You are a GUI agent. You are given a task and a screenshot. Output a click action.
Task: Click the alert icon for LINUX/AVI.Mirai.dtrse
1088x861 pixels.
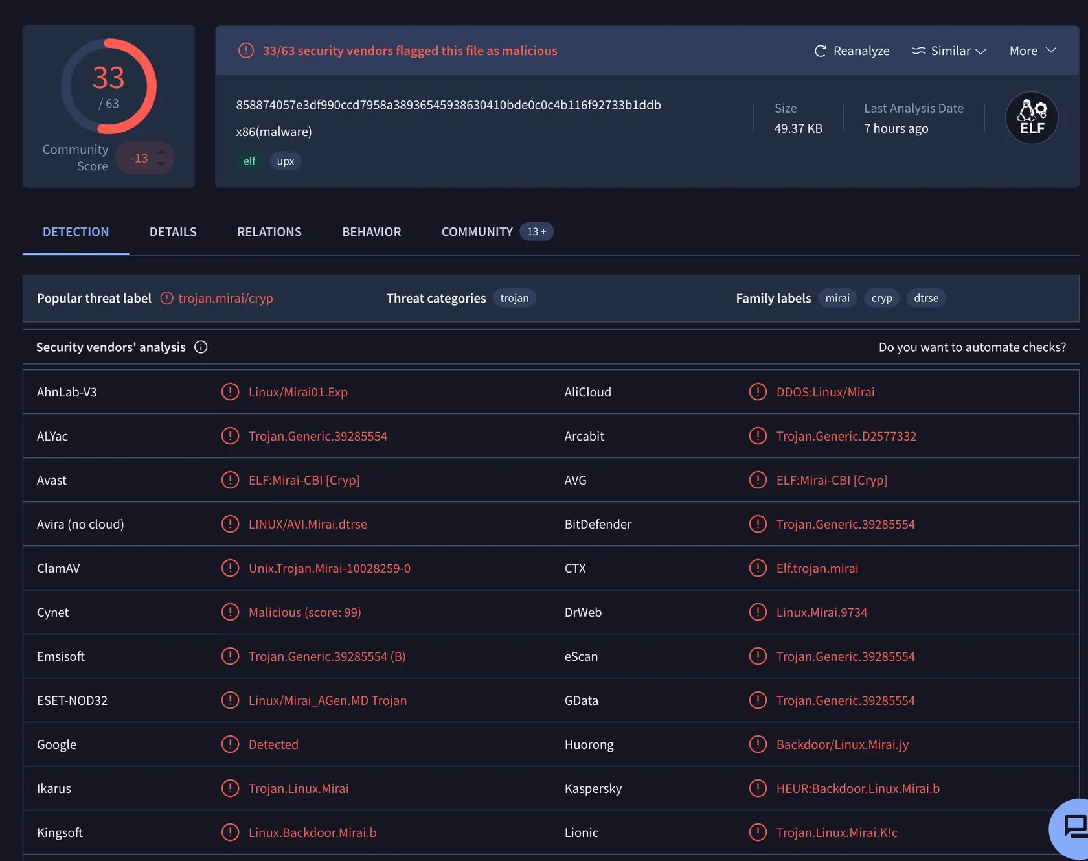click(230, 524)
